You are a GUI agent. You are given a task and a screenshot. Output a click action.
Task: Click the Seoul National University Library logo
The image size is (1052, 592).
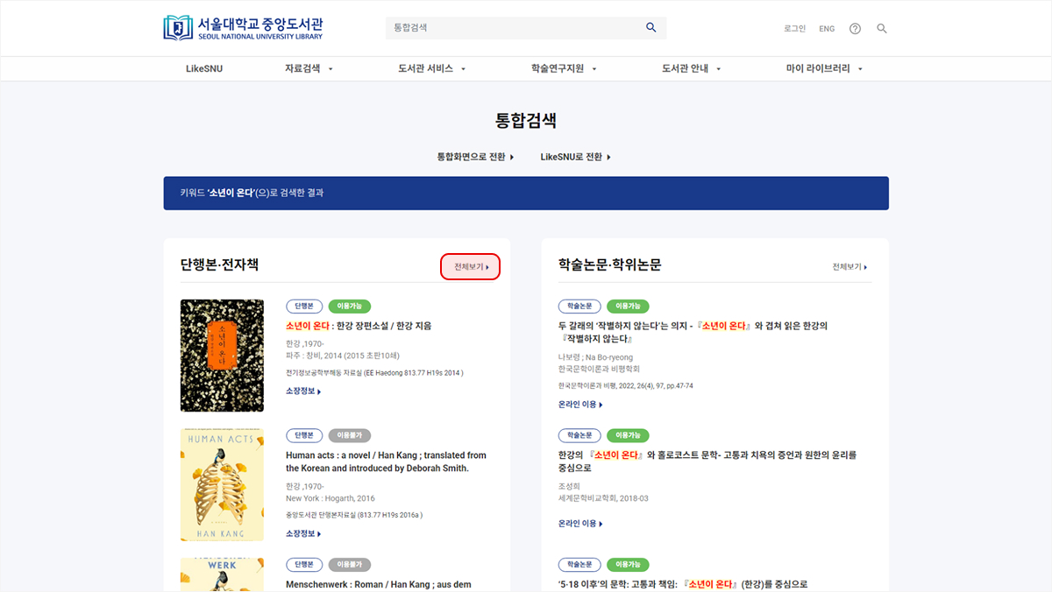tap(243, 27)
